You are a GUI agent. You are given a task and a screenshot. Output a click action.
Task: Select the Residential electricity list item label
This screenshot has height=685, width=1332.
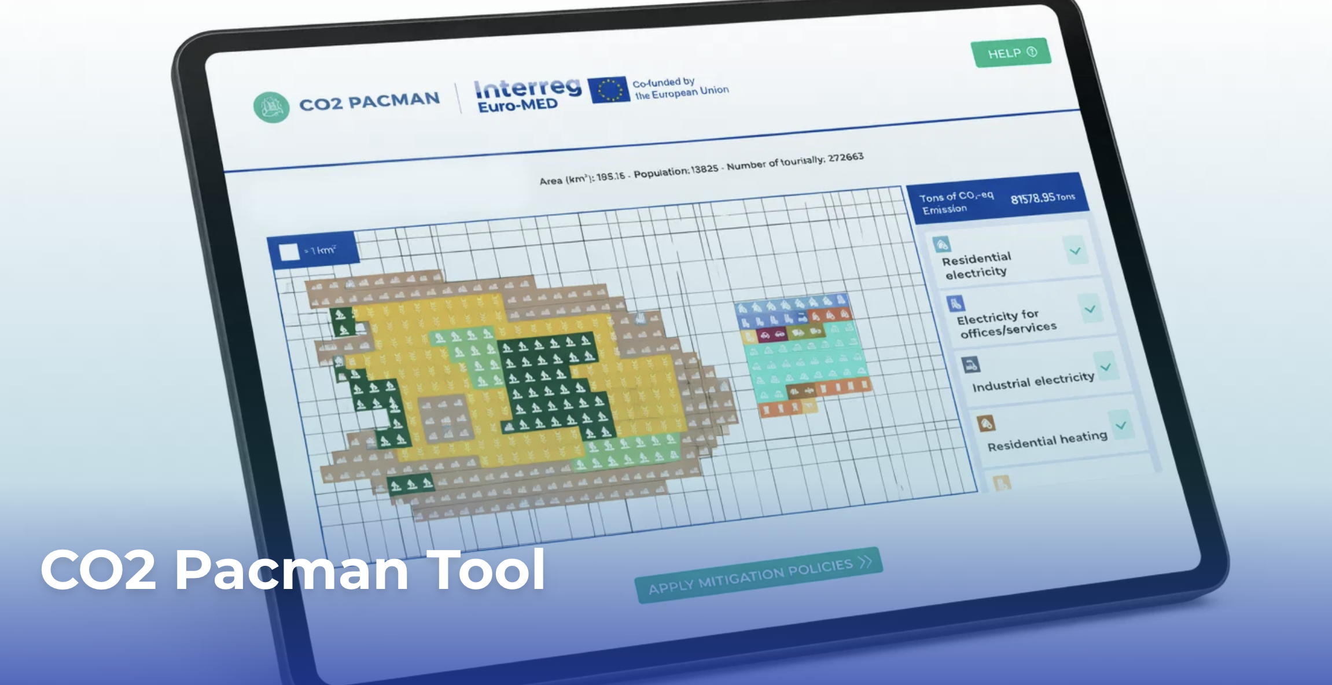pyautogui.click(x=977, y=265)
